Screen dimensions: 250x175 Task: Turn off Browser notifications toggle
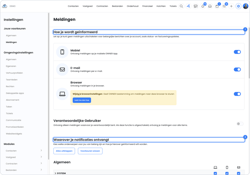click(x=237, y=94)
